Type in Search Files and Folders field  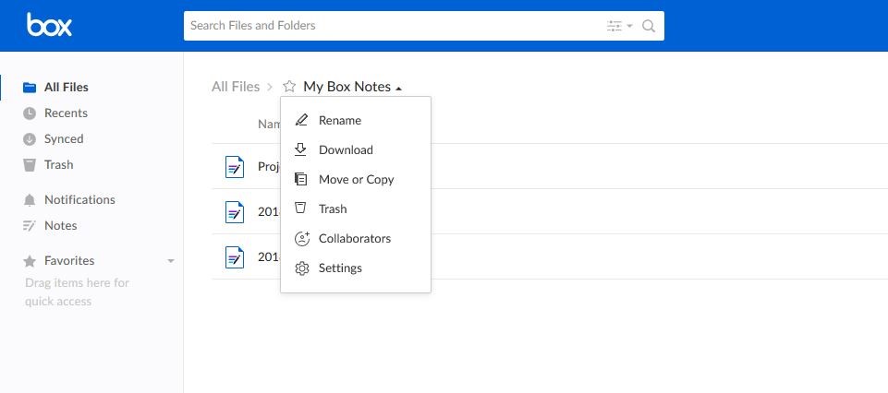[x=388, y=26]
